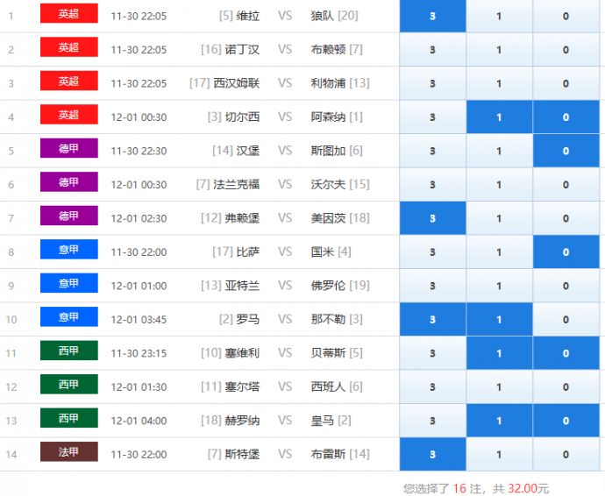Image resolution: width=605 pixels, height=496 pixels.
Task: Select draw 1 for 诺丁汉 vs 布赖顿
Action: pos(499,50)
